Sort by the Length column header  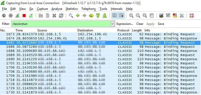(x=138, y=30)
